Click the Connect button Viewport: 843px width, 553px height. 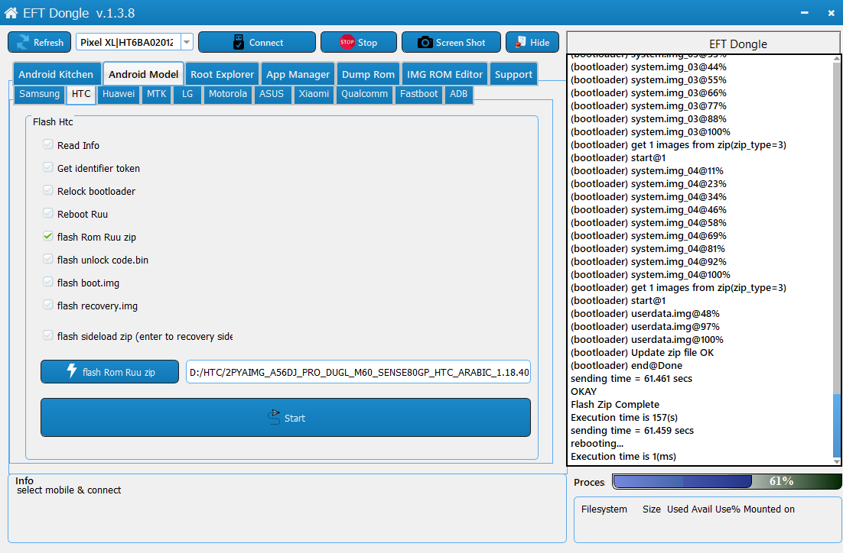[257, 43]
